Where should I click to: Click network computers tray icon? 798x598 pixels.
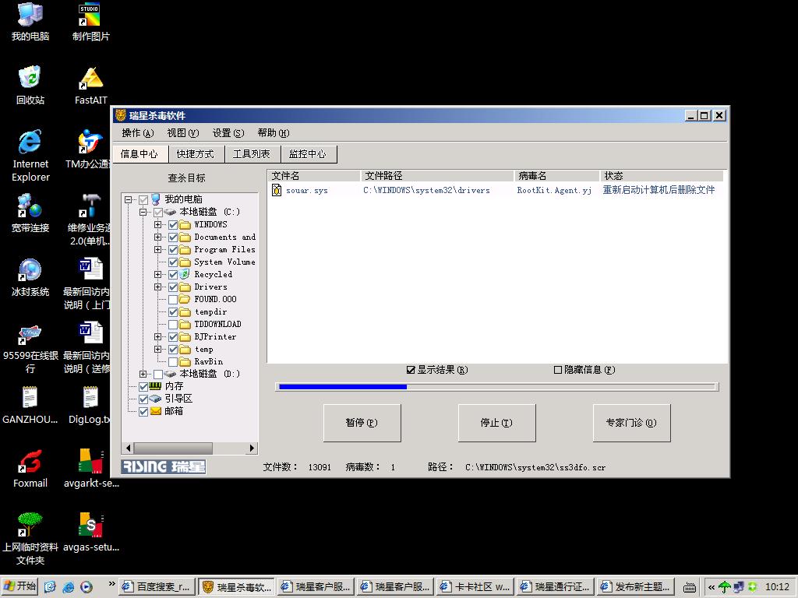(738, 587)
